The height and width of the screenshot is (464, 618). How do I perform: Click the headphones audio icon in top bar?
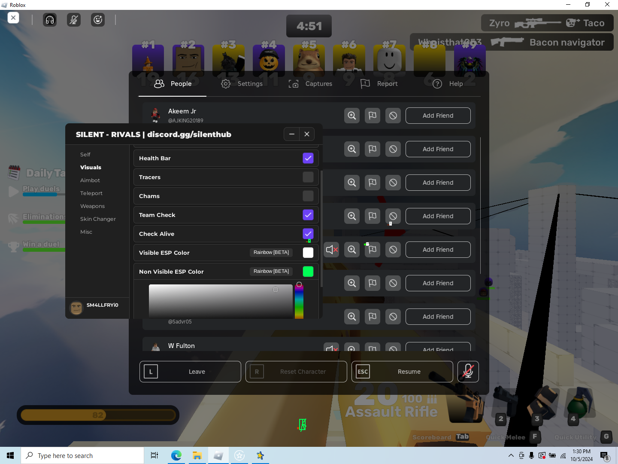[50, 20]
